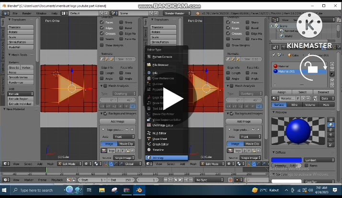
Task: Remove left panel logo background image with X
Action: [x=132, y=130]
